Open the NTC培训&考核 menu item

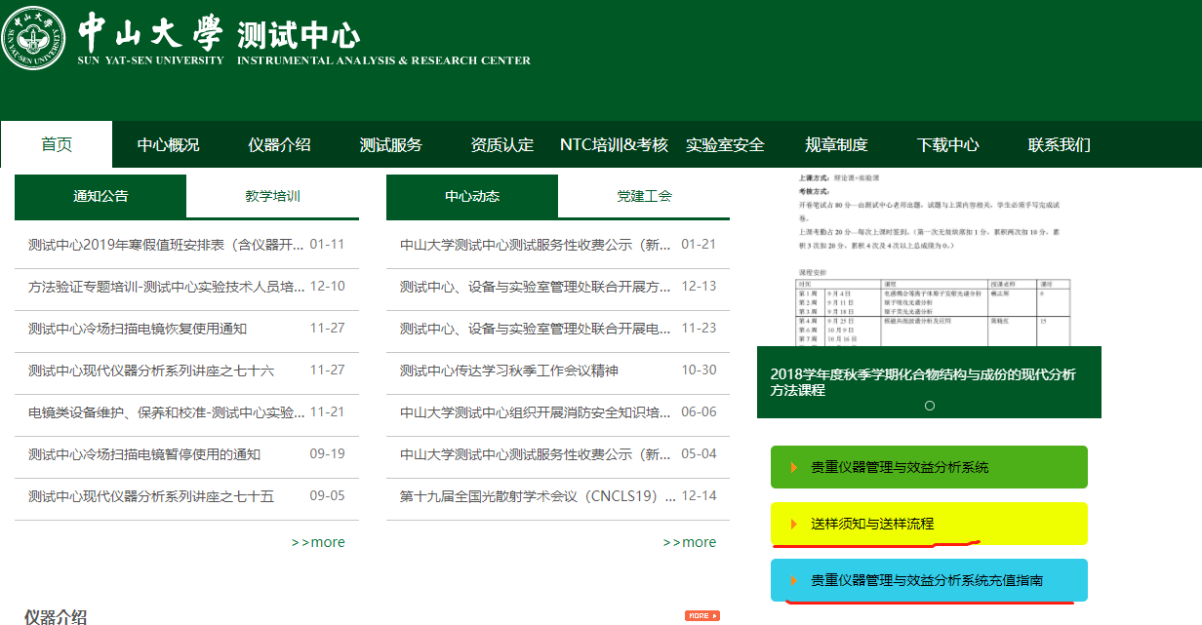(x=614, y=145)
